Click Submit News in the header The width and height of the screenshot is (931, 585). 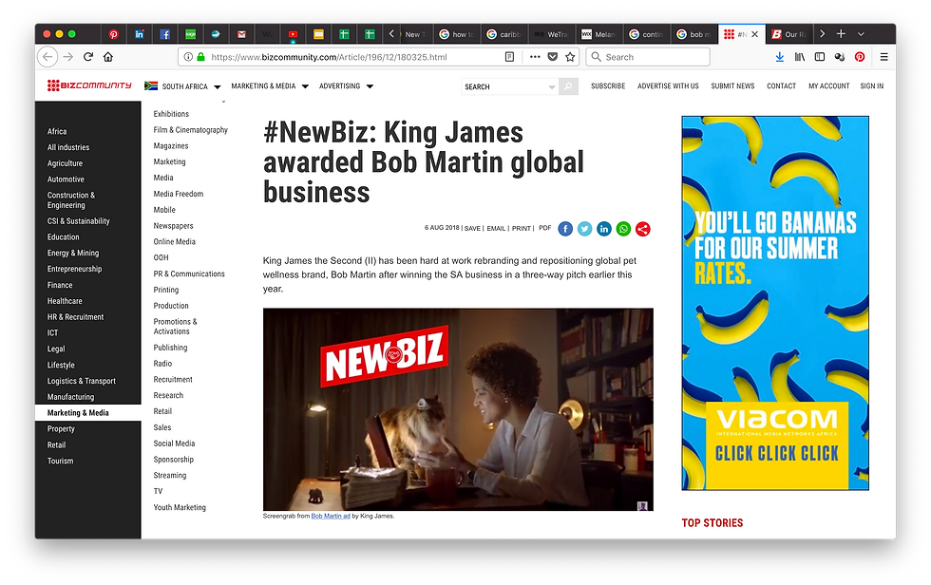tap(732, 86)
